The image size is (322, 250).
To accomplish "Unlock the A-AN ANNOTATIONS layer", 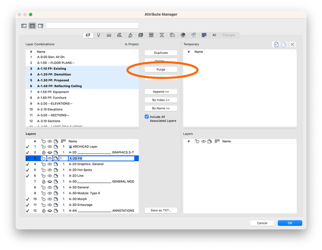I will click(x=44, y=211).
